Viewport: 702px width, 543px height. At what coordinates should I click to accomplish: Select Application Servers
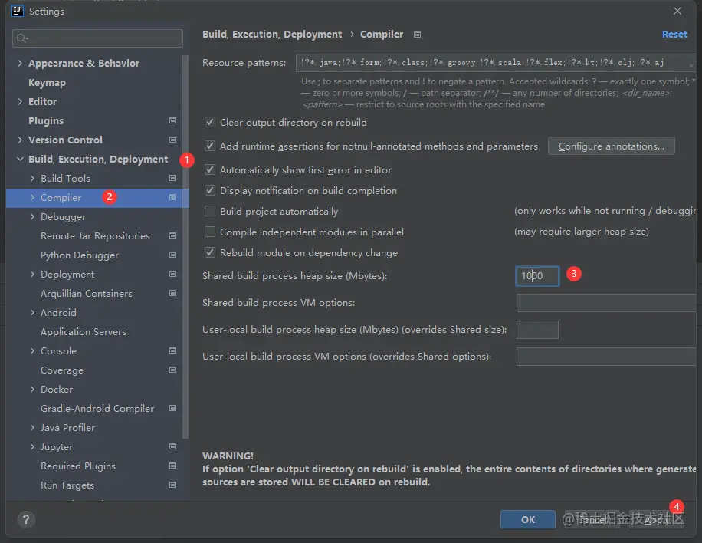click(84, 332)
